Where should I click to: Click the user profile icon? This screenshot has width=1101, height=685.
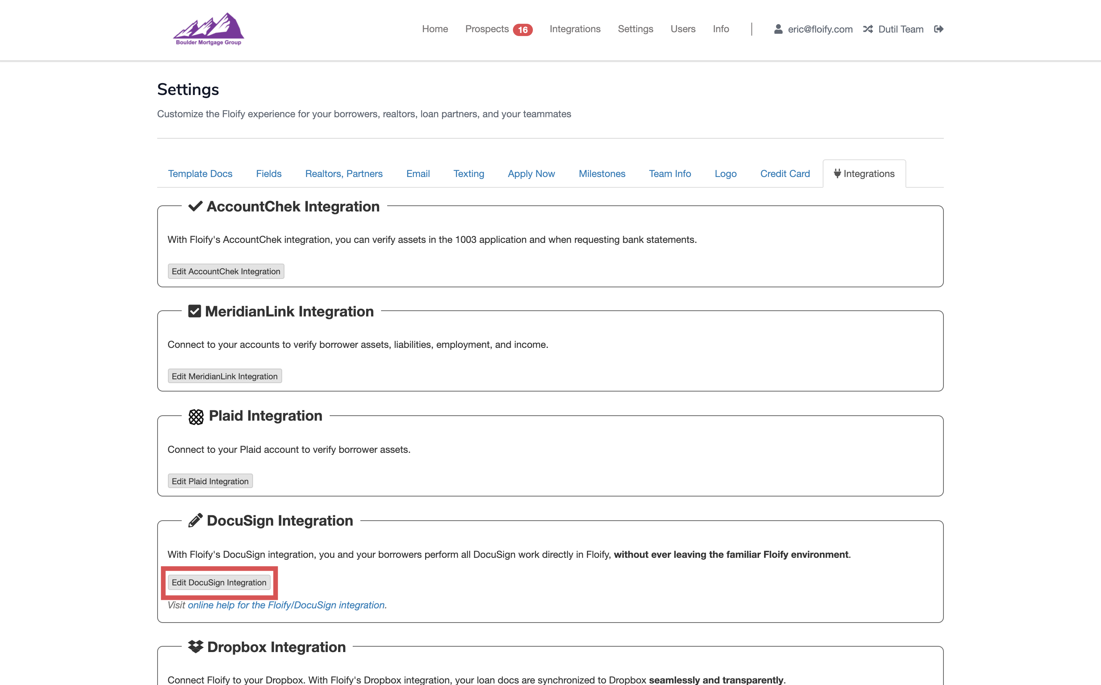pyautogui.click(x=778, y=29)
